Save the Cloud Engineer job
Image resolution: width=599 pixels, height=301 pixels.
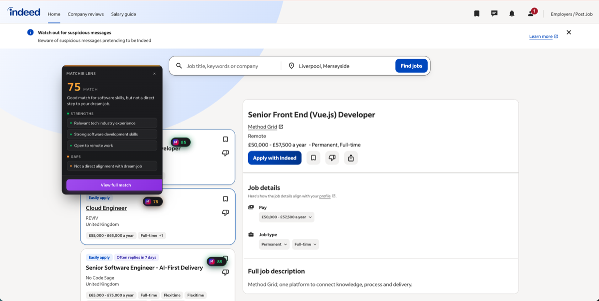[x=225, y=199]
